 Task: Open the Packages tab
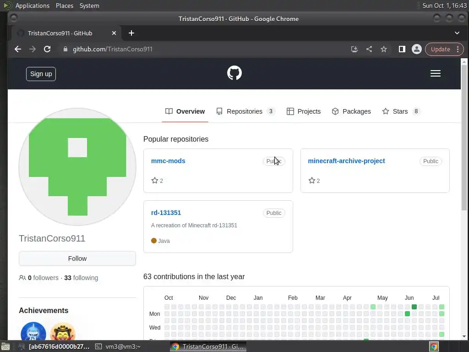(351, 111)
